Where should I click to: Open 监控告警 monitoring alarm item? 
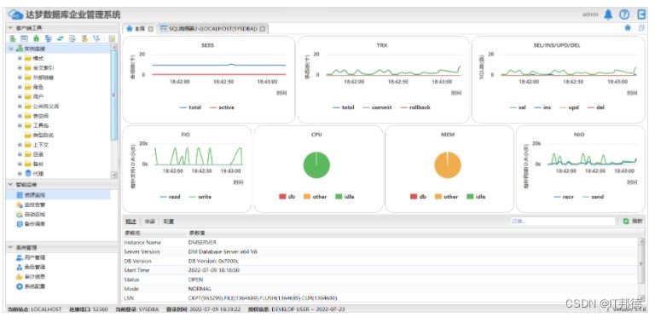point(31,205)
